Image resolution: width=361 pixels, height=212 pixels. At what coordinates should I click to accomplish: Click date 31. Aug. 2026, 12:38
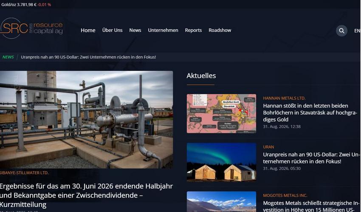coord(282,126)
